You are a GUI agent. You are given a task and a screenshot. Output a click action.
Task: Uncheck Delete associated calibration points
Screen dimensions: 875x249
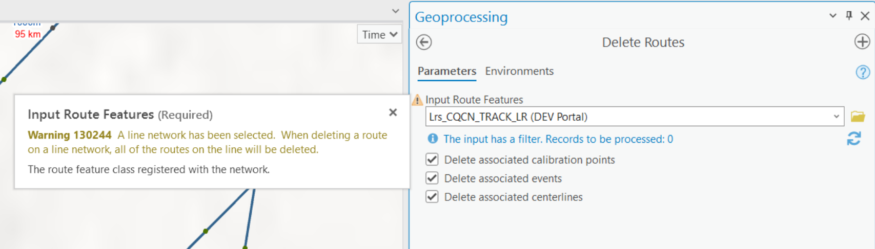point(432,160)
